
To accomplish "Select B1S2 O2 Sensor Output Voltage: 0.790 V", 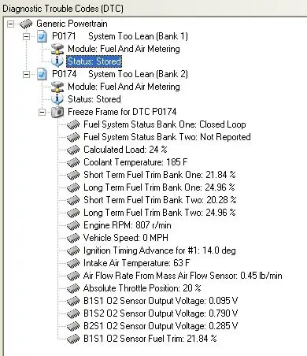I will (x=161, y=313).
